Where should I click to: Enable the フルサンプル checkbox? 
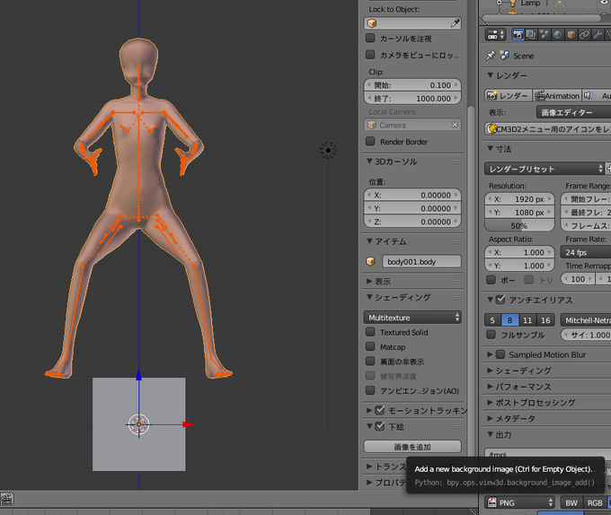491,335
